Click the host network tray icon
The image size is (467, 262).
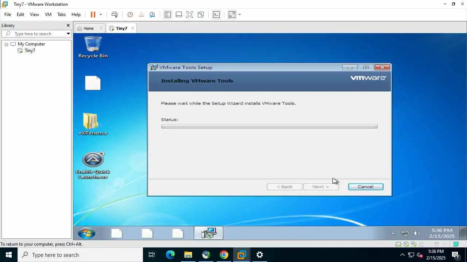pyautogui.click(x=411, y=255)
